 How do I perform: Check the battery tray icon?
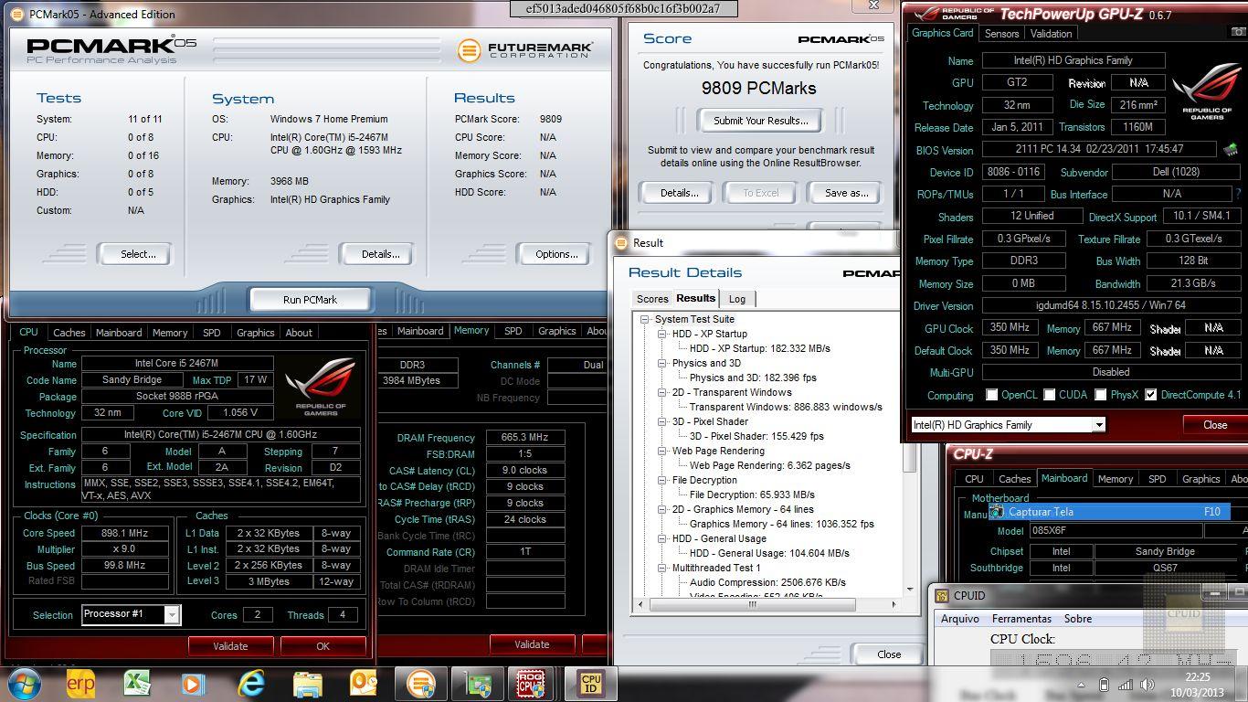tap(1104, 685)
